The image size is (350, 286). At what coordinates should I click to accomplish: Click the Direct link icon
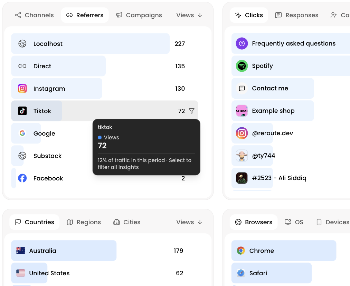tap(22, 66)
